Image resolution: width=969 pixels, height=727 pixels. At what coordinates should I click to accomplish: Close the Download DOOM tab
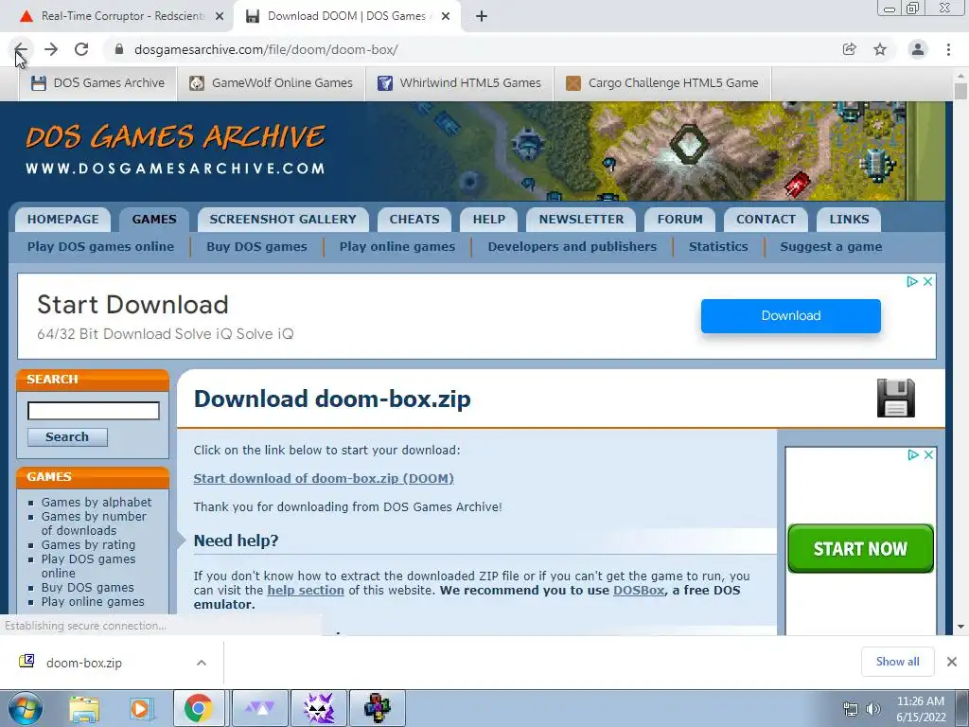446,16
